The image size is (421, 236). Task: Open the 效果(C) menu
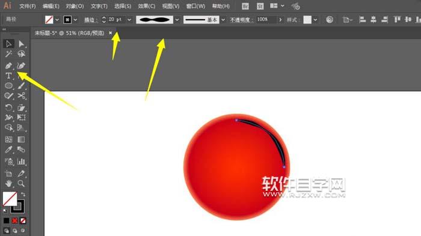coord(147,6)
